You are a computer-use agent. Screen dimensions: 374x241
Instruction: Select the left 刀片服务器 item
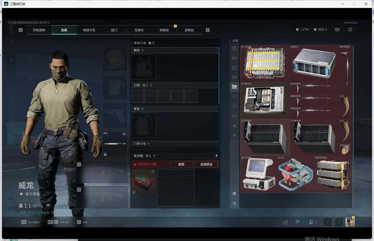[x=265, y=137]
